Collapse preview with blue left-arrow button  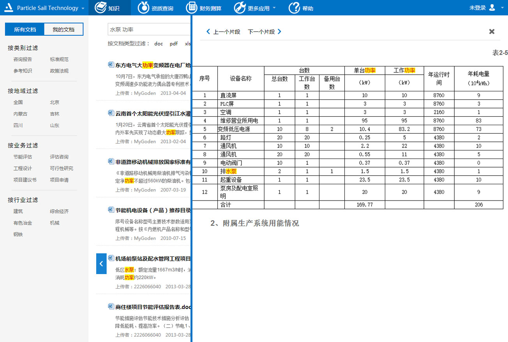tap(101, 263)
